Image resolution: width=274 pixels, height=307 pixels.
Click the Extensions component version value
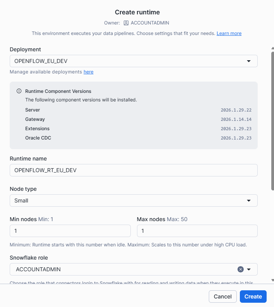pyautogui.click(x=236, y=129)
